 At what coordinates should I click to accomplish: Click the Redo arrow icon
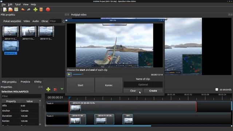[29, 10]
